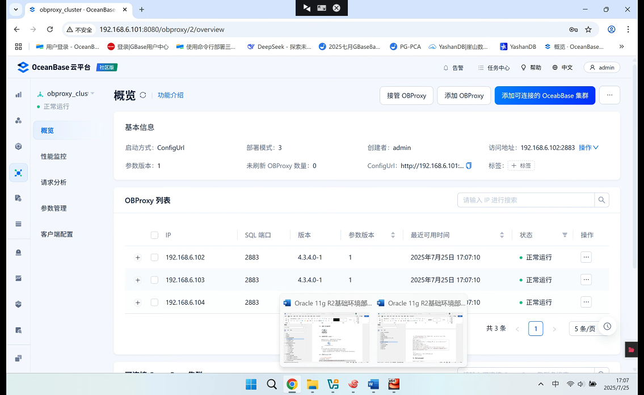Expand row details for 192.168.6.104
This screenshot has width=644, height=395.
(x=137, y=302)
